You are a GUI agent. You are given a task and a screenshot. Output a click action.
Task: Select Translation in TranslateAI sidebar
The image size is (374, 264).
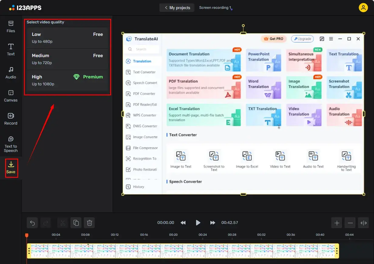[x=142, y=61]
